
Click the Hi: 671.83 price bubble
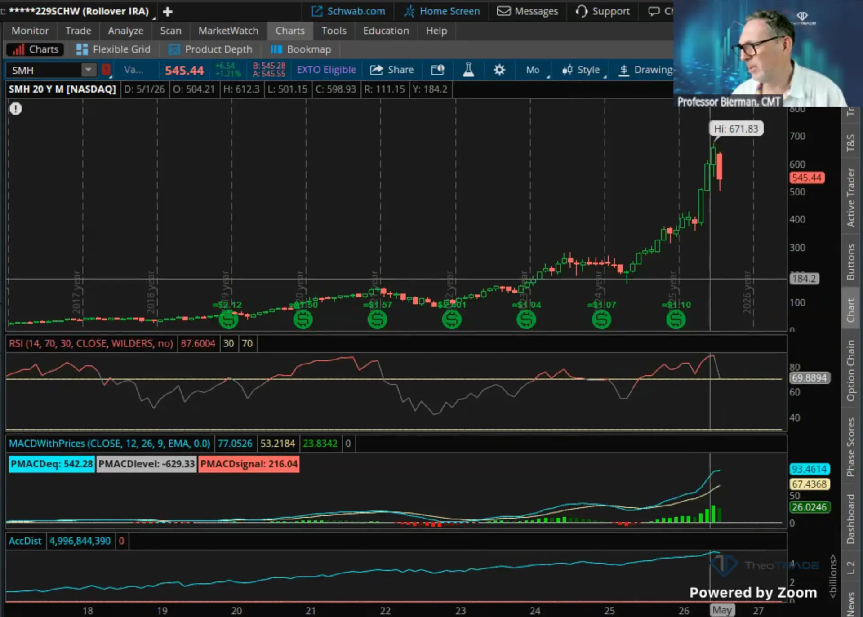coord(736,129)
